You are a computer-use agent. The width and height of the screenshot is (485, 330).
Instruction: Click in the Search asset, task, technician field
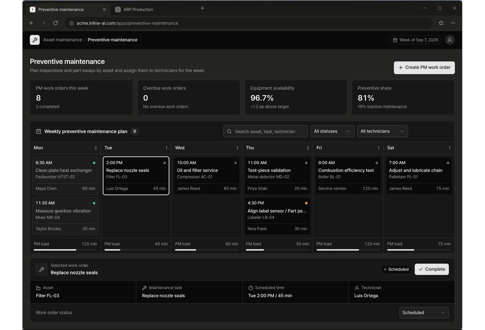(x=265, y=131)
